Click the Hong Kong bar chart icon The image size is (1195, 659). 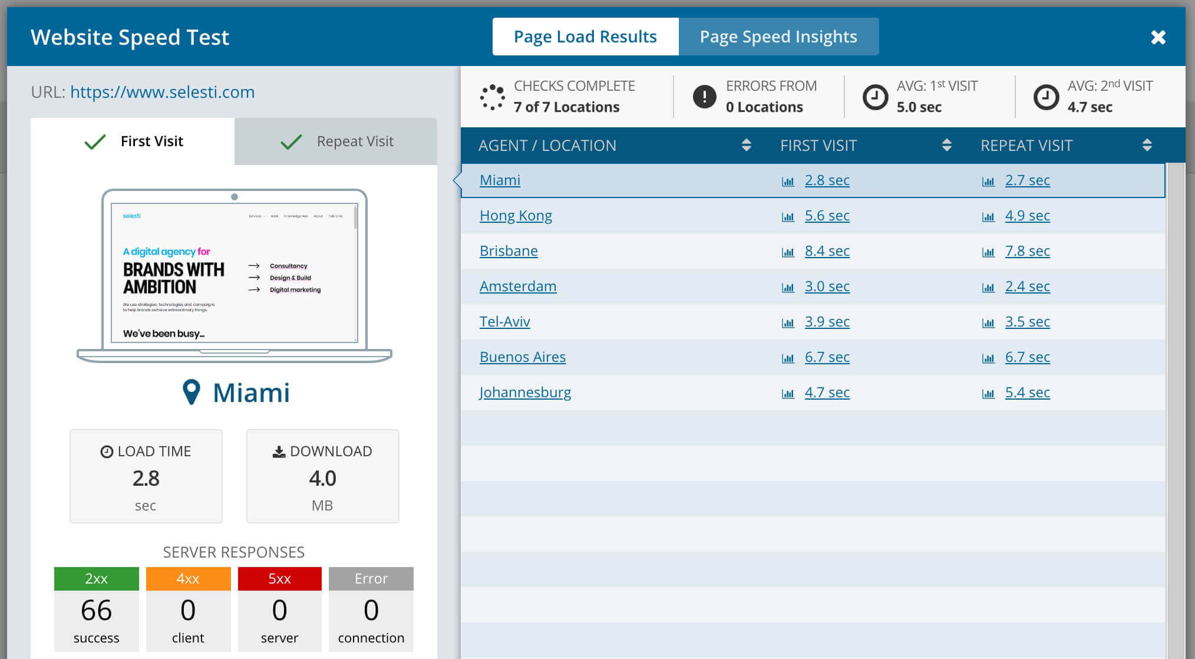(x=786, y=215)
